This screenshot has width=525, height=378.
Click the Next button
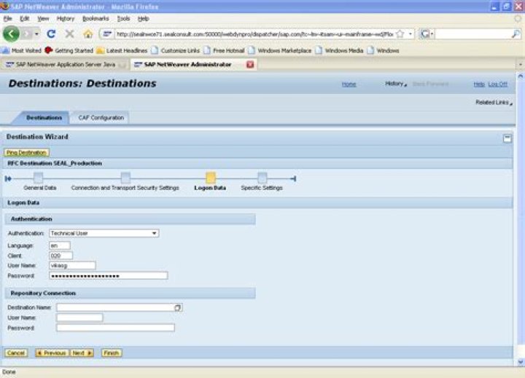click(x=82, y=353)
